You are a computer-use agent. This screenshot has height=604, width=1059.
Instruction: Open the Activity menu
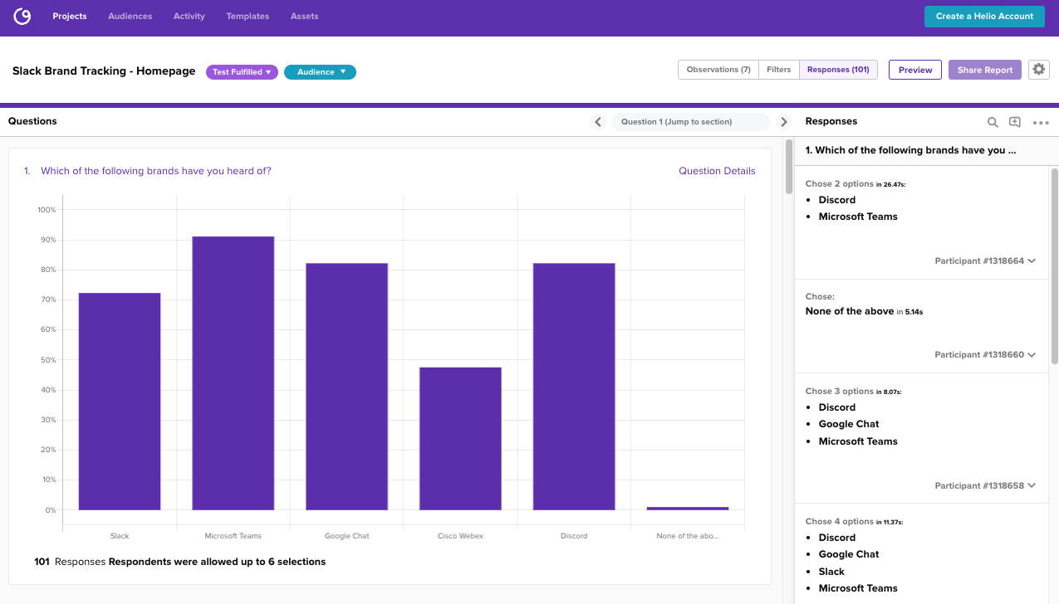[189, 17]
